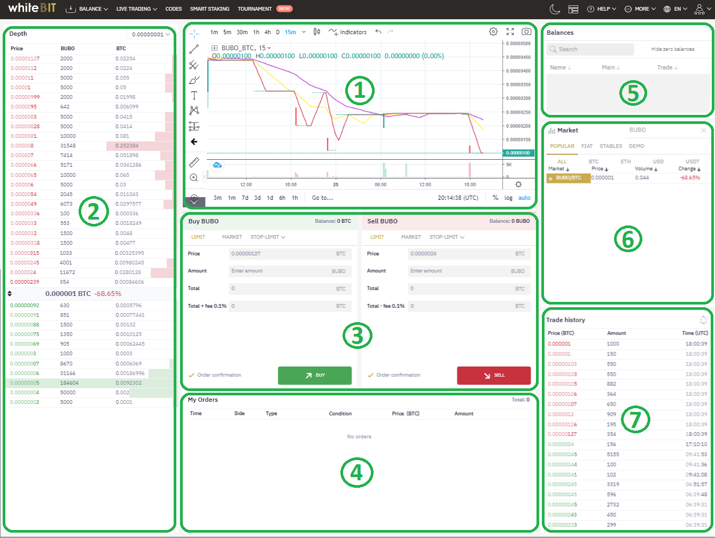Select the text annotation tool

[x=194, y=95]
